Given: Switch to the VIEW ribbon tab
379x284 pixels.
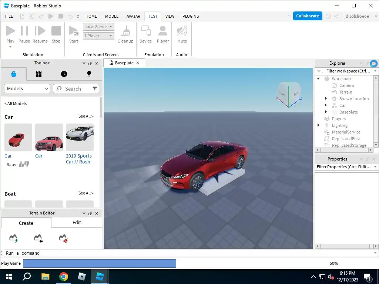Looking at the screenshot, I should coord(170,16).
